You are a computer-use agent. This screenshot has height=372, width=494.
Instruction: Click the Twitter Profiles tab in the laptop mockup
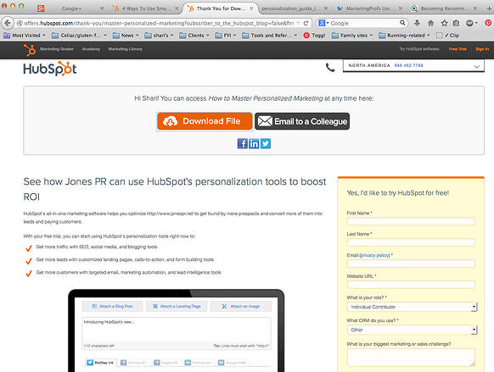(x=100, y=363)
